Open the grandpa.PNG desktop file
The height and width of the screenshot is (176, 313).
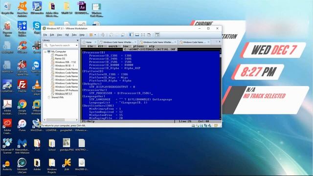pyautogui.click(x=67, y=145)
